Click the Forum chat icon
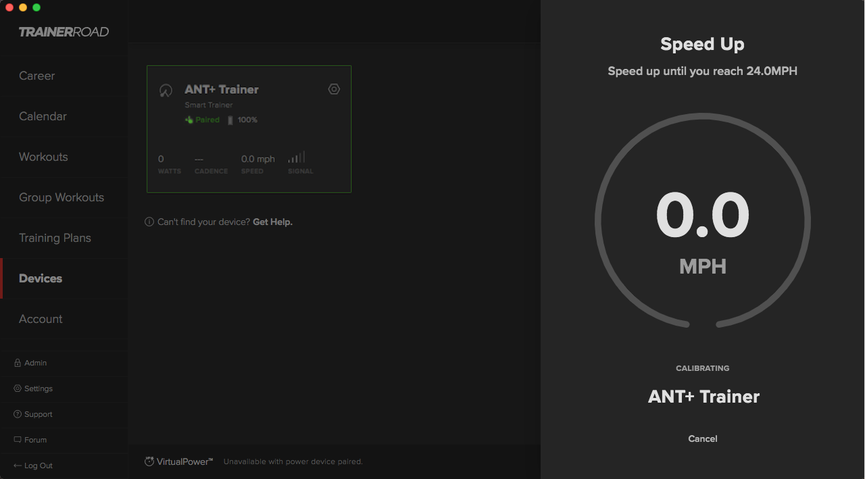 [x=18, y=440]
